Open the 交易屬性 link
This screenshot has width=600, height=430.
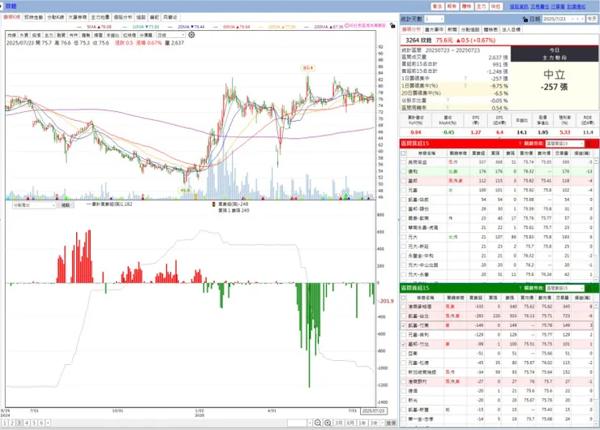[539, 6]
